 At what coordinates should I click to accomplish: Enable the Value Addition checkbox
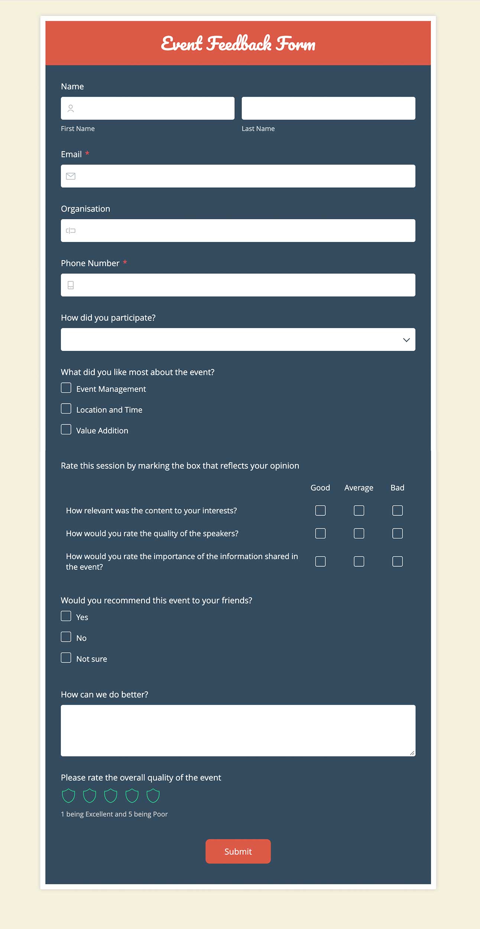tap(66, 430)
